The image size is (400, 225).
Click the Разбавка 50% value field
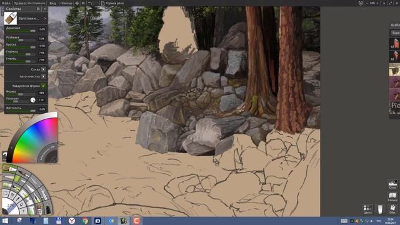(42, 39)
